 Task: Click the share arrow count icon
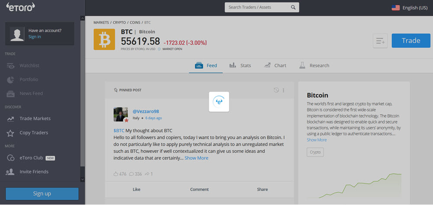147,174
